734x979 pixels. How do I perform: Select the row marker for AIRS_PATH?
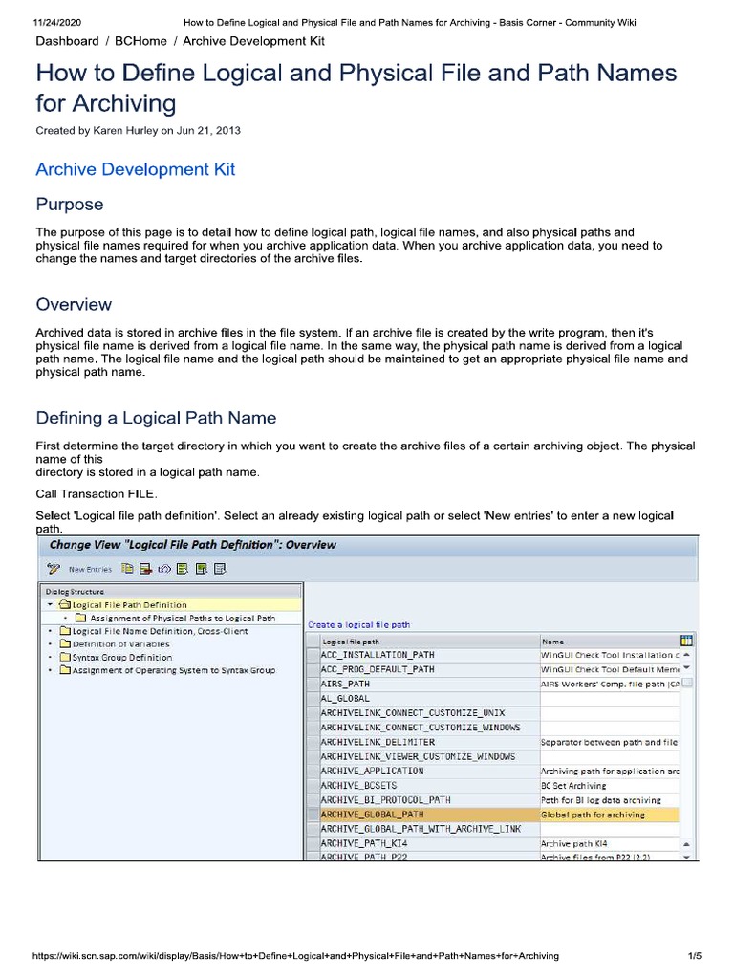click(x=313, y=685)
